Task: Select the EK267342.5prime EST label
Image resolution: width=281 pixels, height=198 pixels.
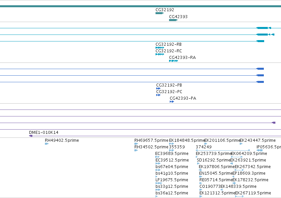Action: (x=253, y=167)
